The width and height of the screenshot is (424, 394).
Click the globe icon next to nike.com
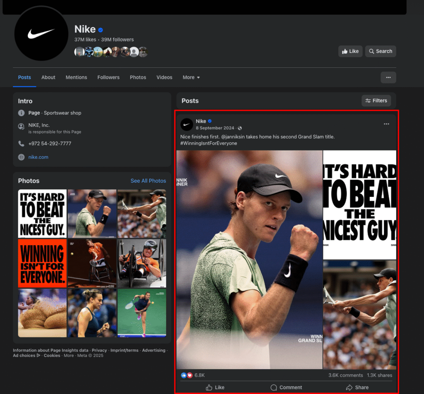[21, 157]
